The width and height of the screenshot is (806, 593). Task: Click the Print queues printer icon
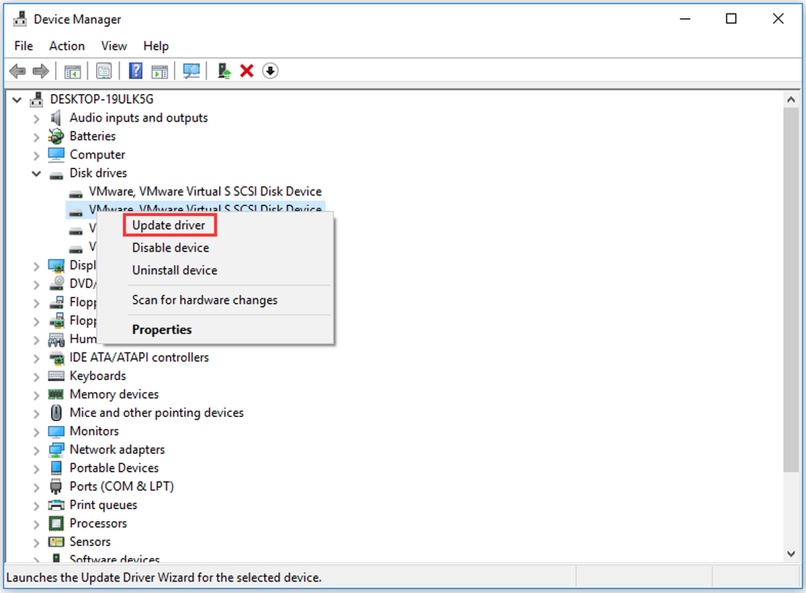tap(56, 505)
